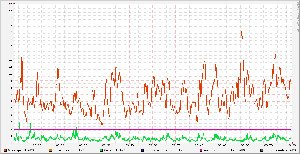Click the red Windspeed AVG legend swatch
The width and height of the screenshot is (300, 154).
pyautogui.click(x=6, y=150)
